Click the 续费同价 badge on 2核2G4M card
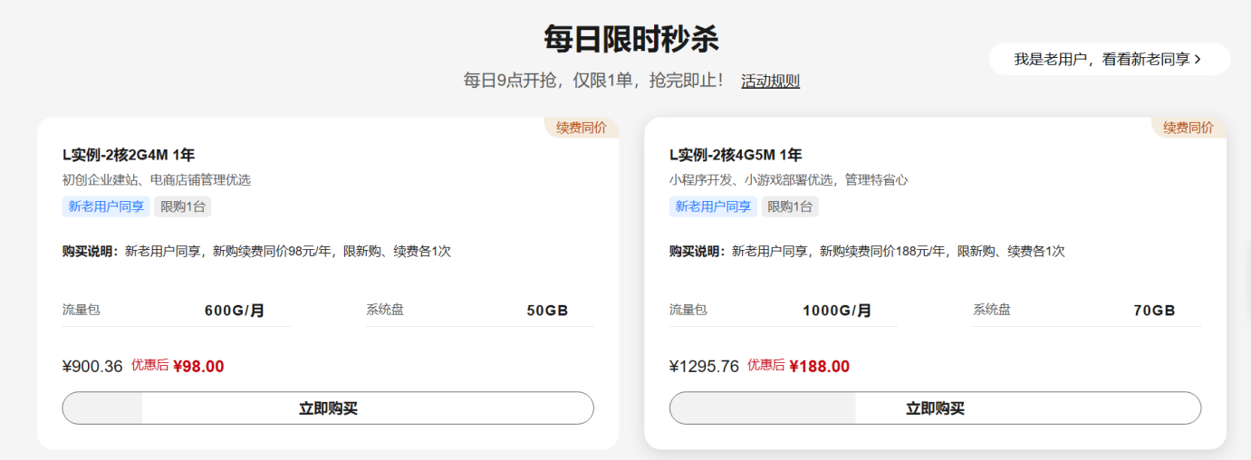This screenshot has height=460, width=1251. [x=582, y=128]
